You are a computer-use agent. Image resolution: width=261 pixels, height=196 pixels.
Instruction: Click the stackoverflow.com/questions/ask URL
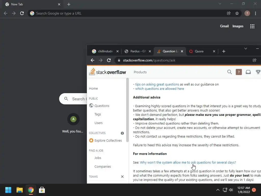(149, 60)
